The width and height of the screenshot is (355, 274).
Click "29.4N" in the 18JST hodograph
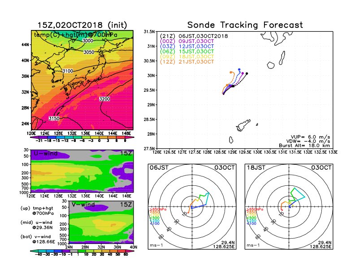(x=325, y=243)
